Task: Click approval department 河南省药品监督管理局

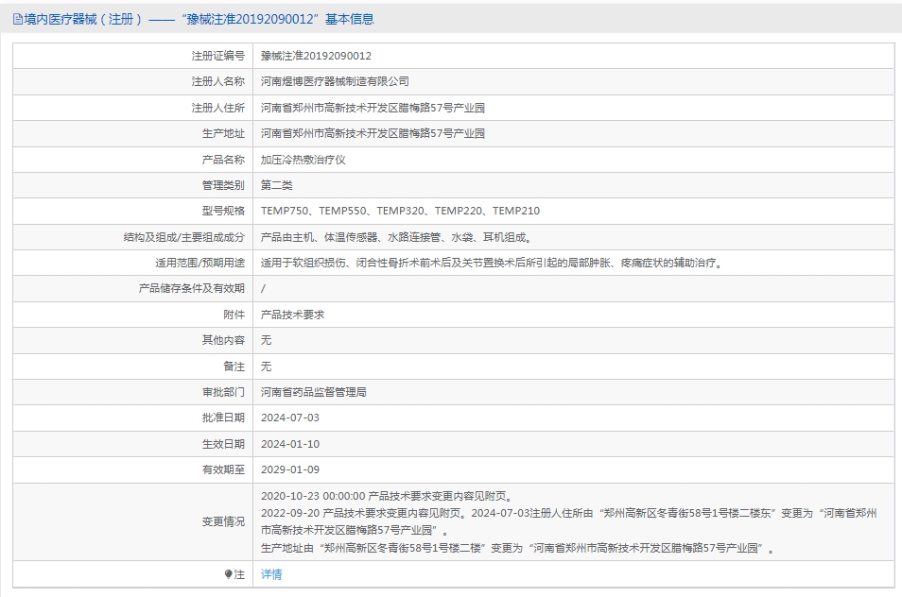Action: (313, 392)
